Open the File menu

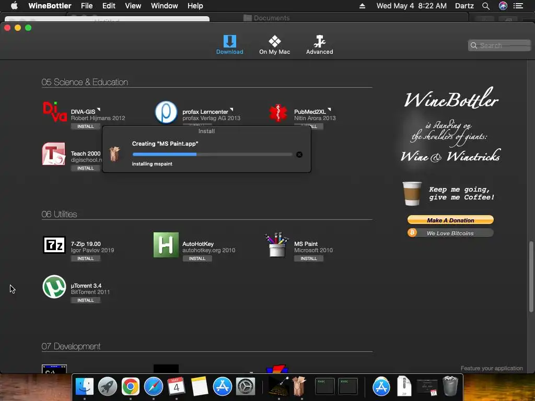pyautogui.click(x=87, y=6)
